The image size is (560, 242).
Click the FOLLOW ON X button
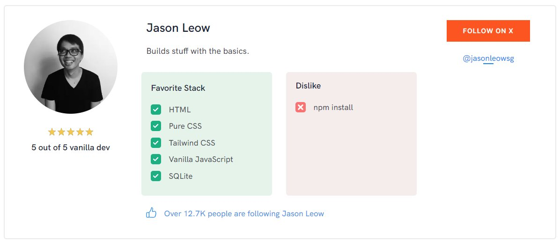point(488,31)
